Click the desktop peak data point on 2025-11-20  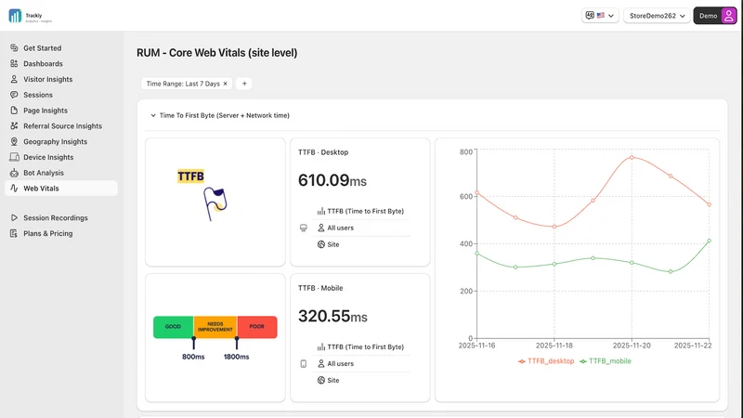tap(632, 157)
